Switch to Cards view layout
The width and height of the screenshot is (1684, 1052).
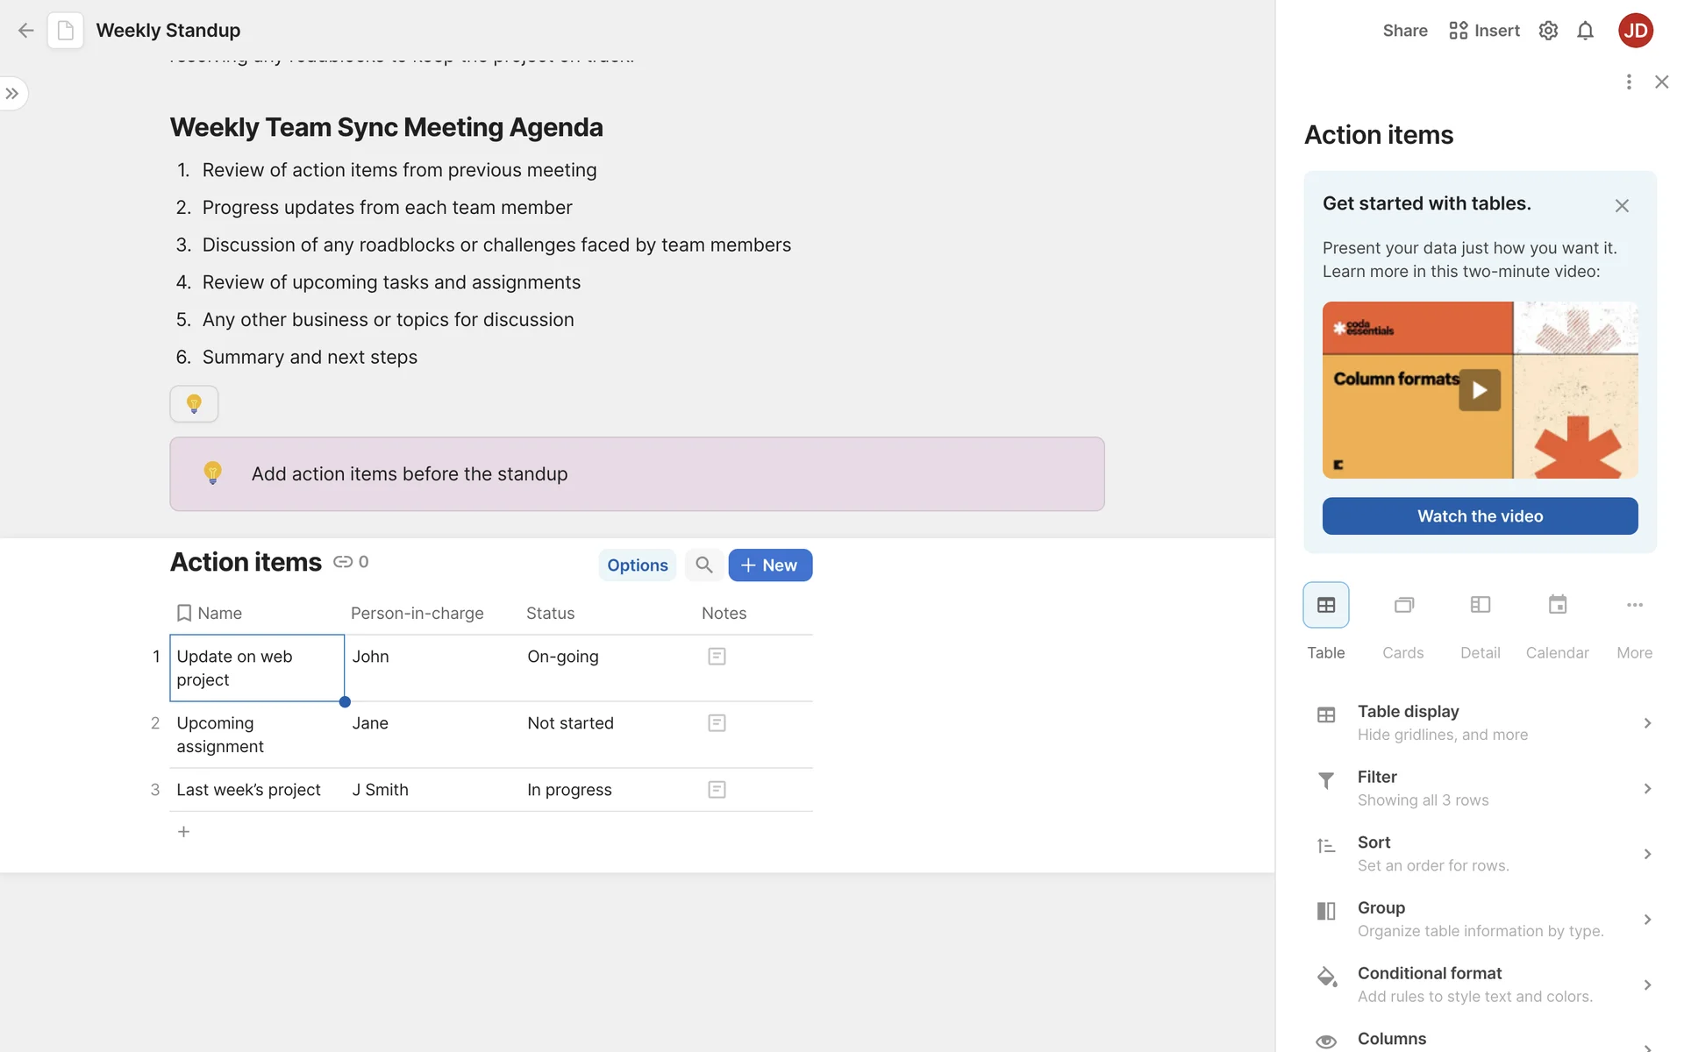click(x=1403, y=606)
